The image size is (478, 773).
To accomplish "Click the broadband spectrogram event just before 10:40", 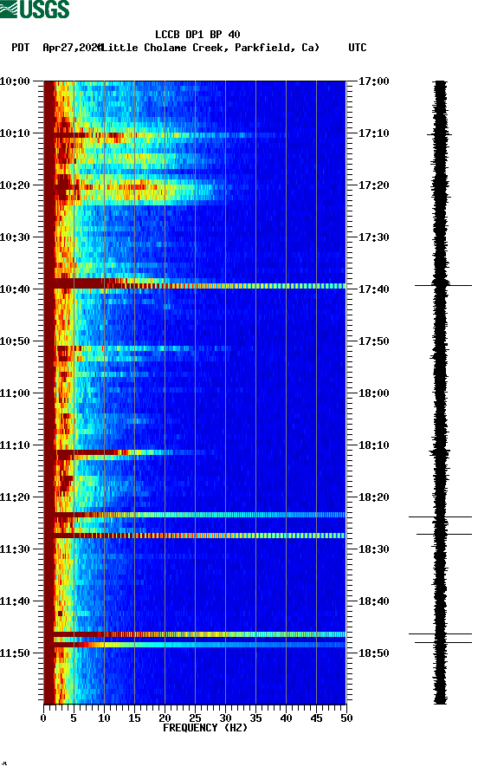I will 195,284.
